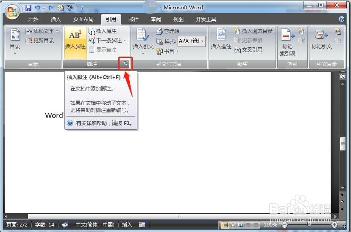
Task: Open the 目录 table of contents gallery
Action: tap(15, 41)
